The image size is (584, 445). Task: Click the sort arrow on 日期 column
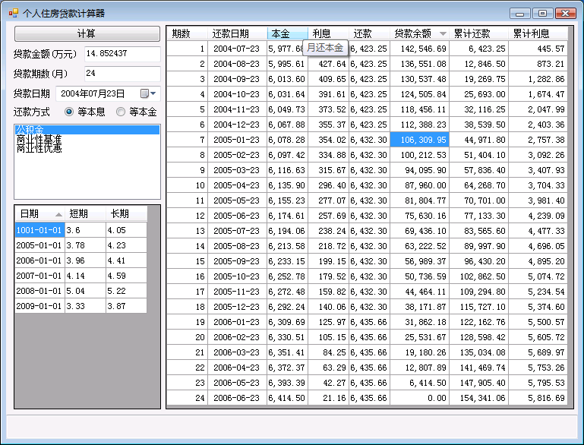pyautogui.click(x=58, y=214)
